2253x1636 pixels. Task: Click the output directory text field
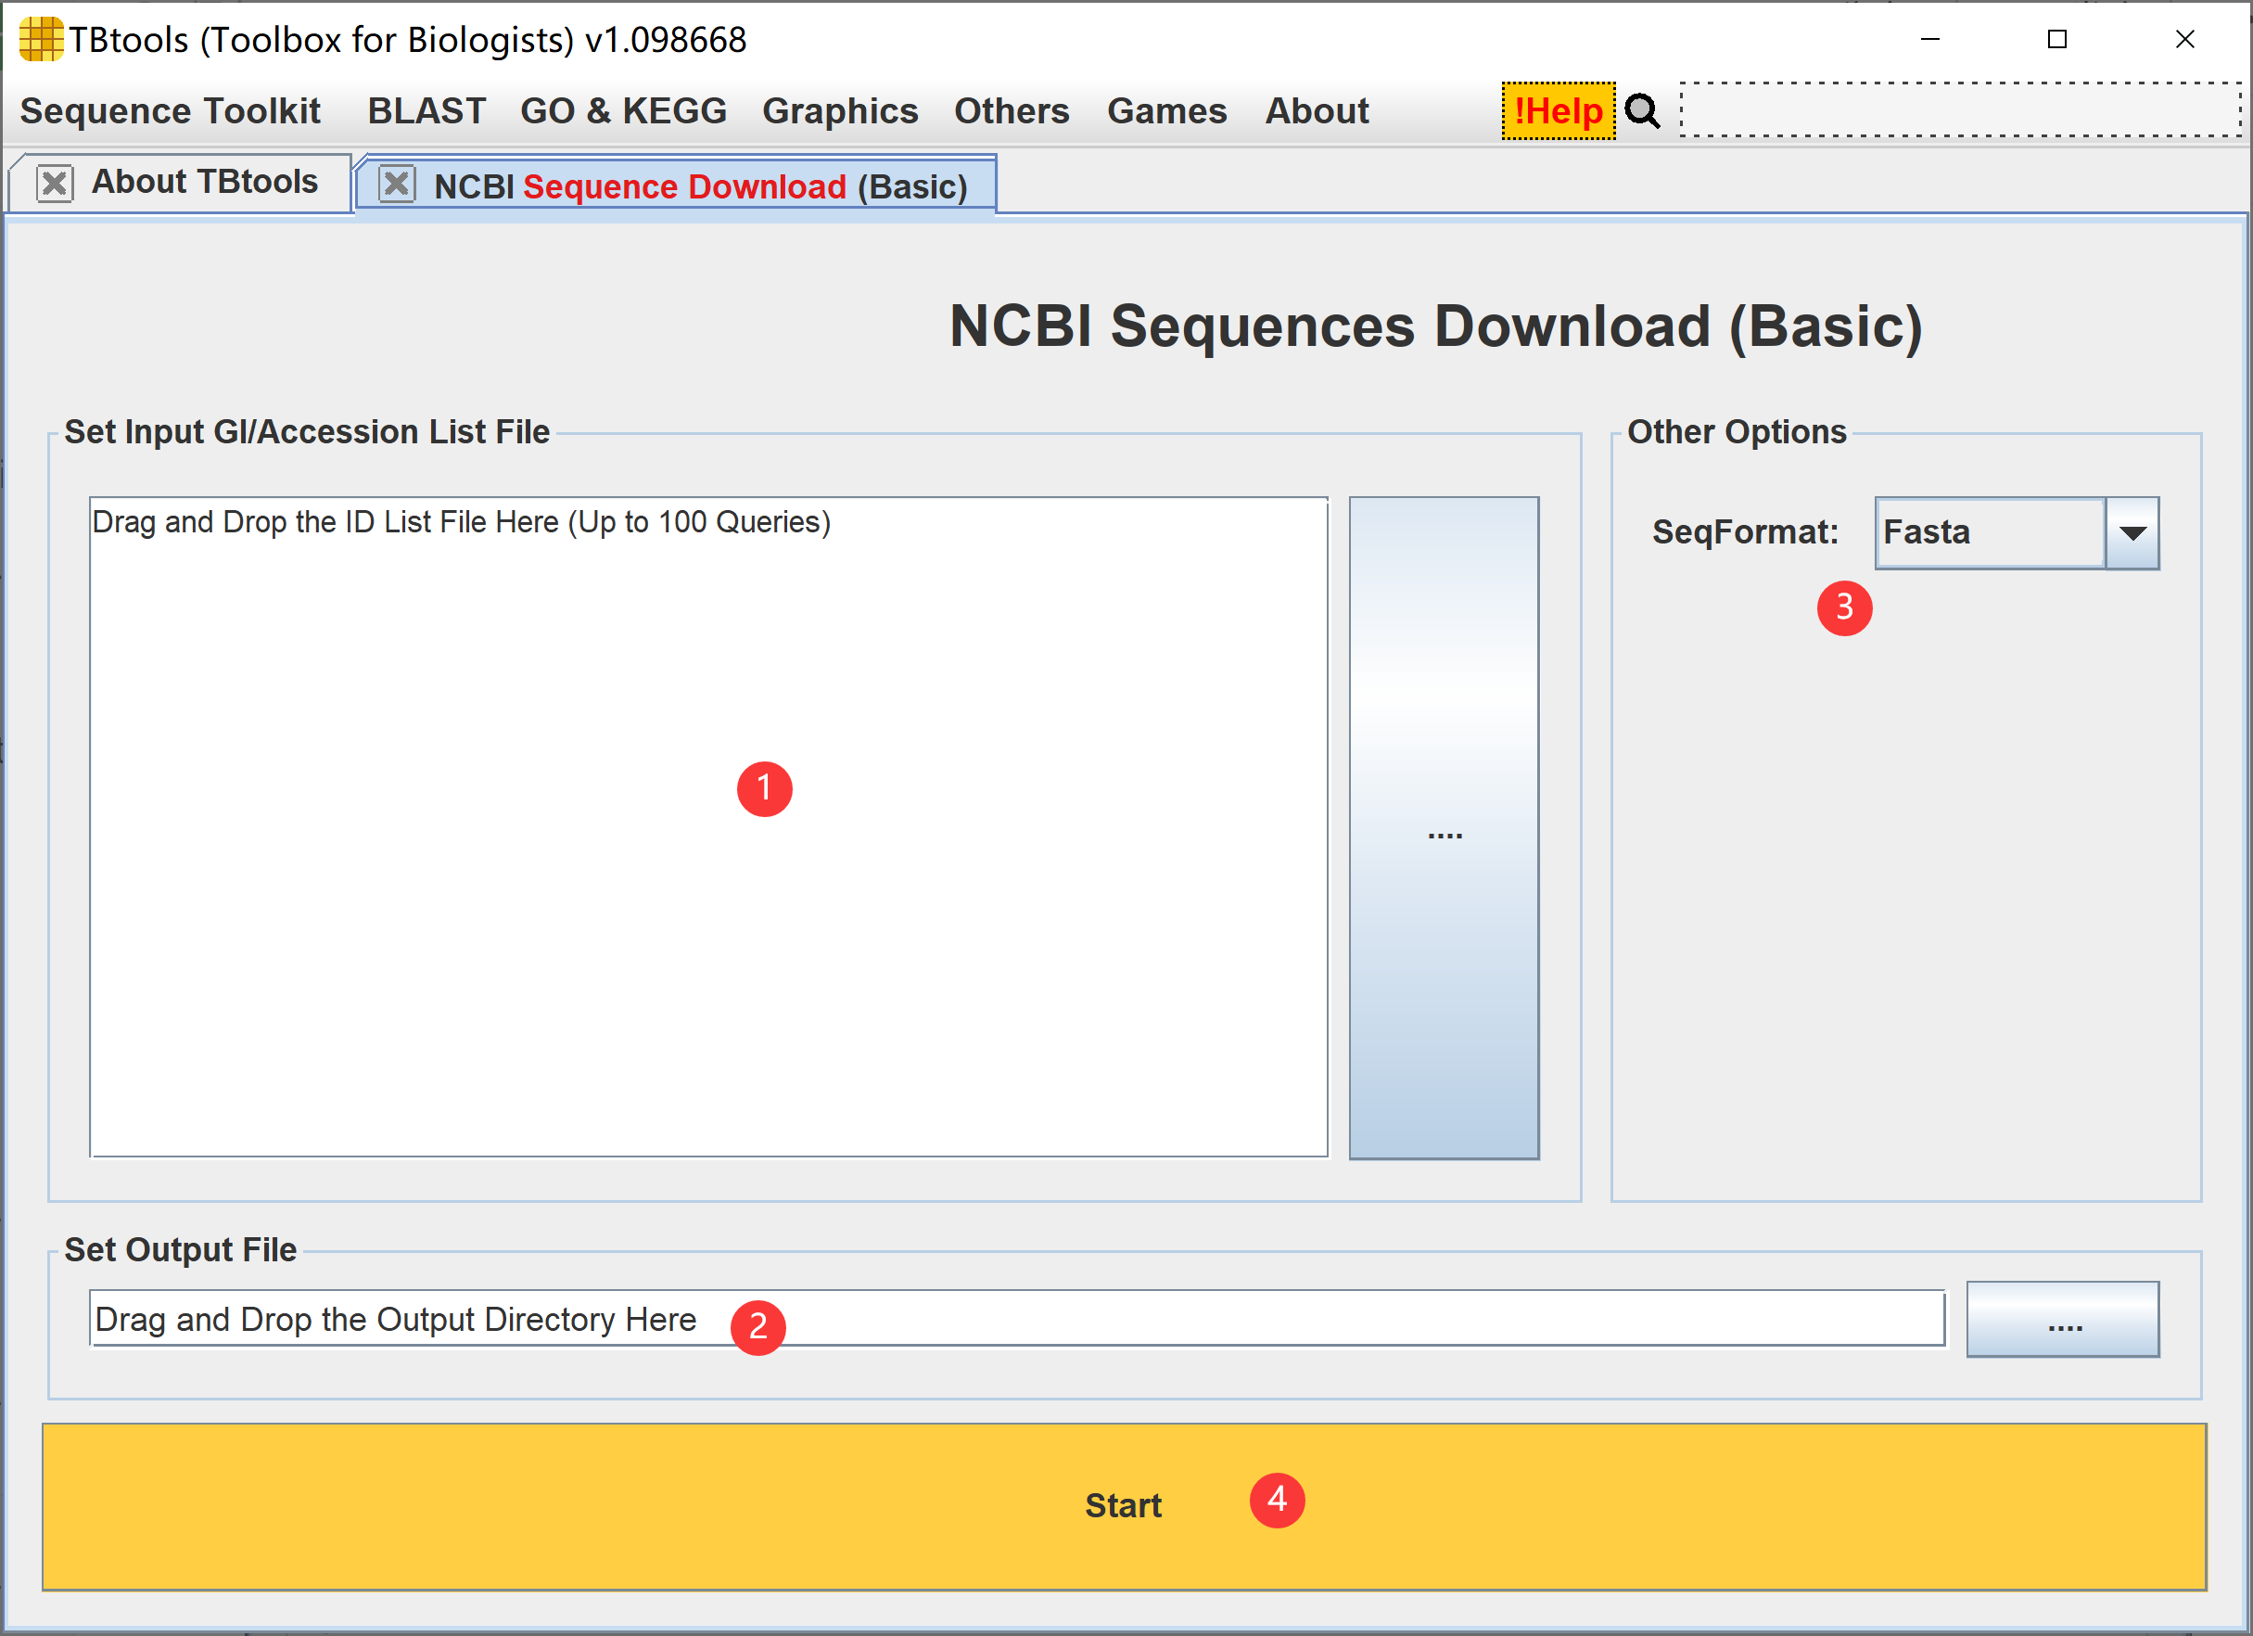point(1017,1319)
